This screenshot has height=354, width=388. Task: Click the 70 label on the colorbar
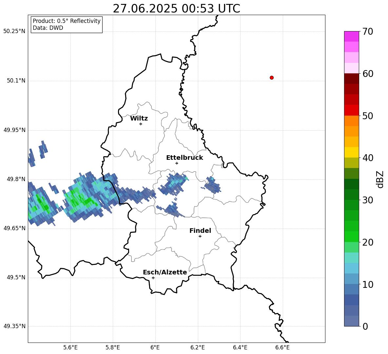pos(368,32)
